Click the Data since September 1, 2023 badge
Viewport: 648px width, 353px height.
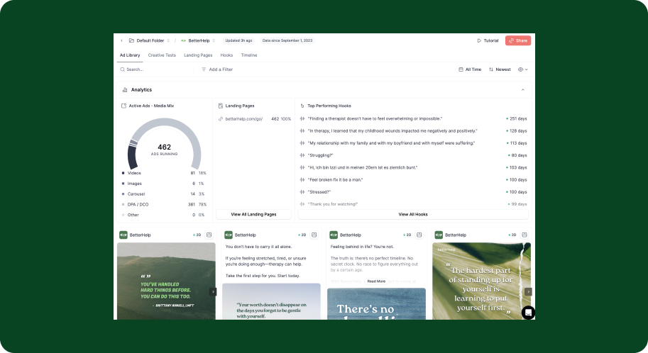[x=287, y=40]
